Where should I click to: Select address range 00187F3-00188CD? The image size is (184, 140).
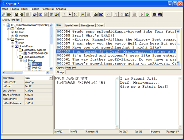pyautogui.click(x=38, y=54)
